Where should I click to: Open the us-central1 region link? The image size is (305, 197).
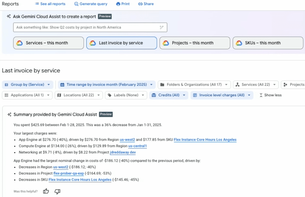pos(137,146)
